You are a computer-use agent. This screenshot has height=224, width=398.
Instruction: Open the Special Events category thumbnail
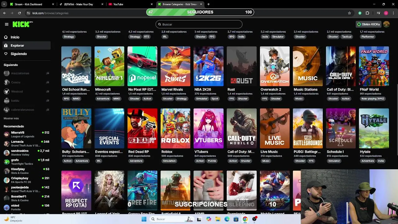[109, 128]
